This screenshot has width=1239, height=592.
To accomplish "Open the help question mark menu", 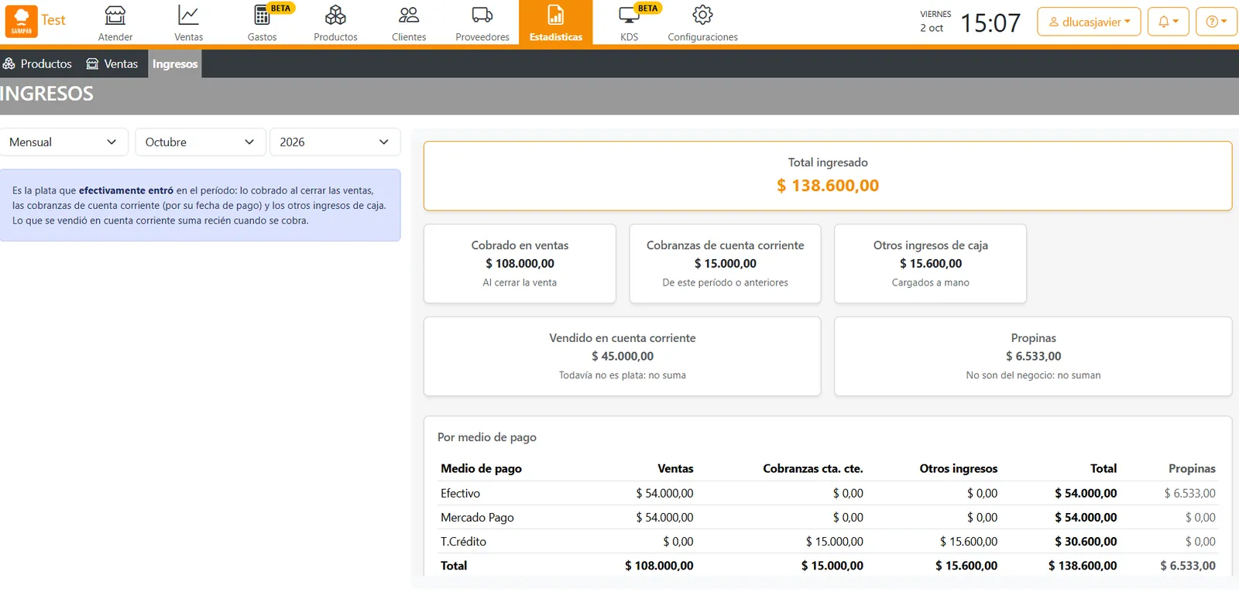I will [x=1216, y=22].
